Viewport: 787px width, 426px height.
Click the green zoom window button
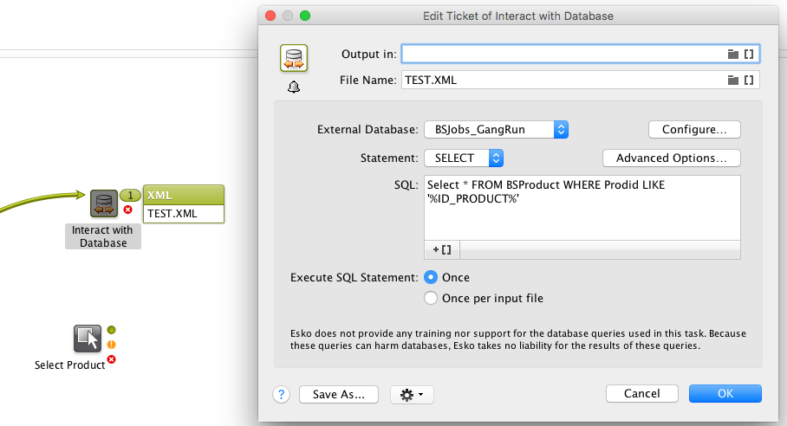pos(305,16)
